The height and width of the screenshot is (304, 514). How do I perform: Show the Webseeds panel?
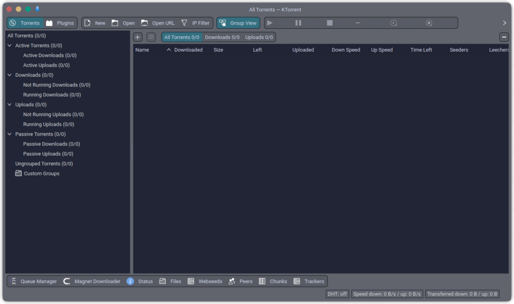click(x=205, y=281)
